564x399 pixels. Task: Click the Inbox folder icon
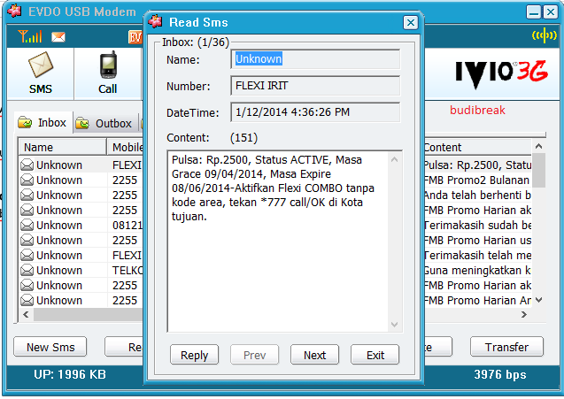point(25,123)
